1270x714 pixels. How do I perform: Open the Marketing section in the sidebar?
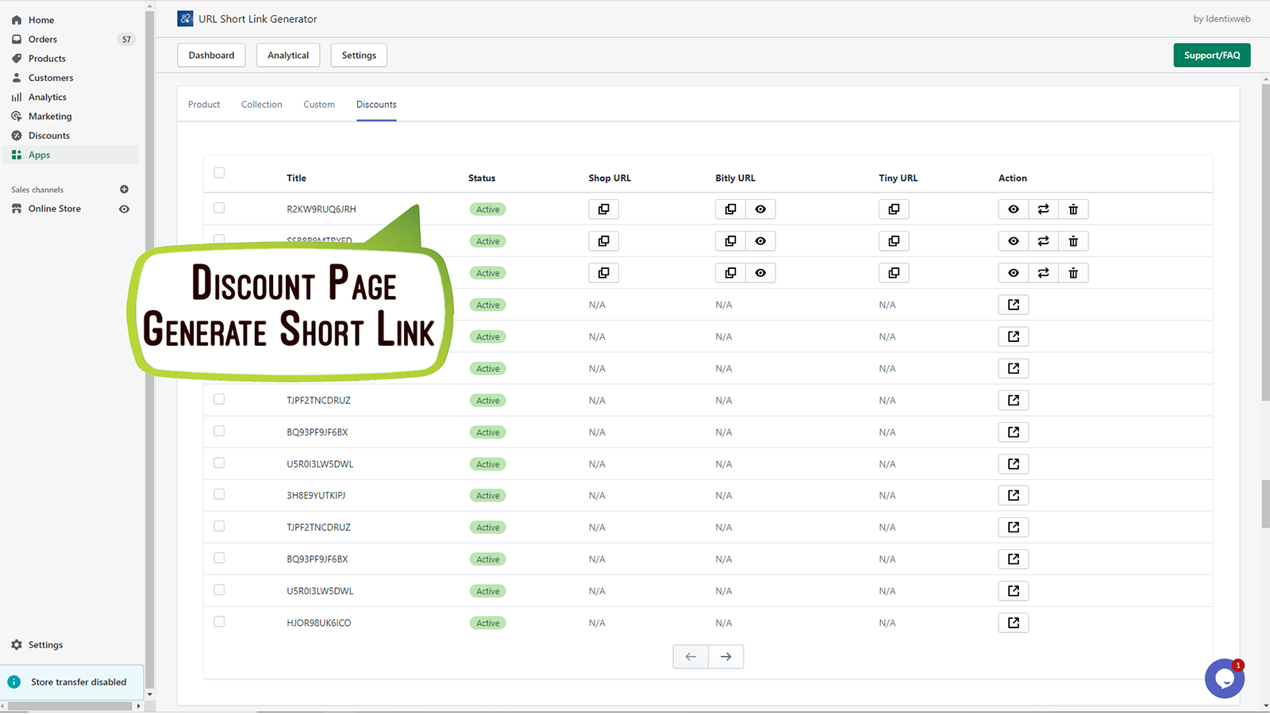coord(51,116)
